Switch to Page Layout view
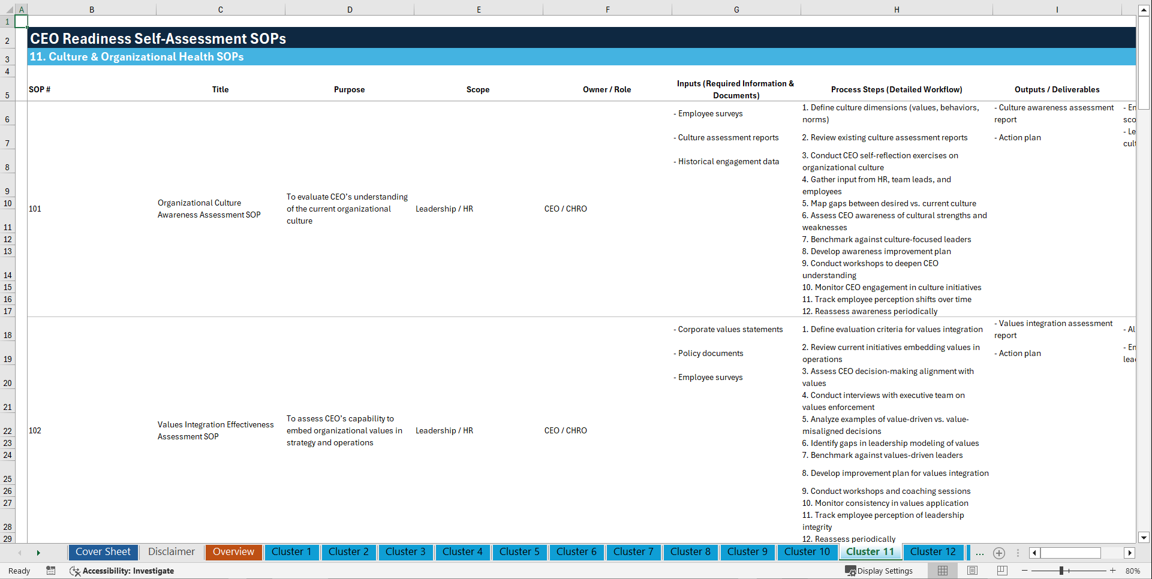Viewport: 1152px width, 579px height. tap(972, 571)
